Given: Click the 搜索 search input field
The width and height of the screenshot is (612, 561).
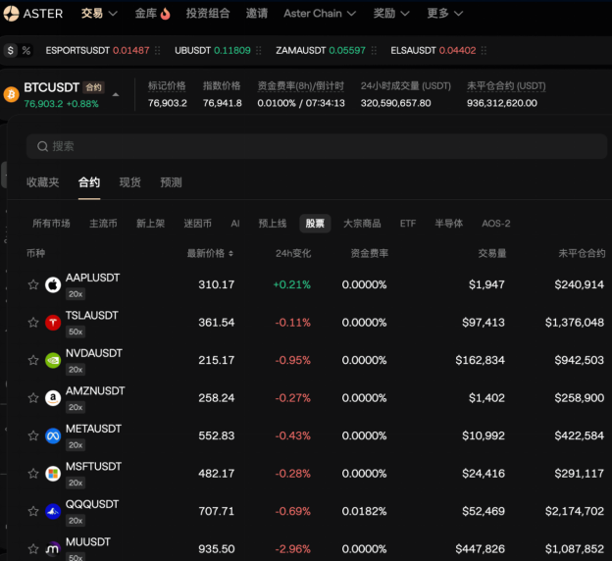Looking at the screenshot, I should tap(317, 146).
